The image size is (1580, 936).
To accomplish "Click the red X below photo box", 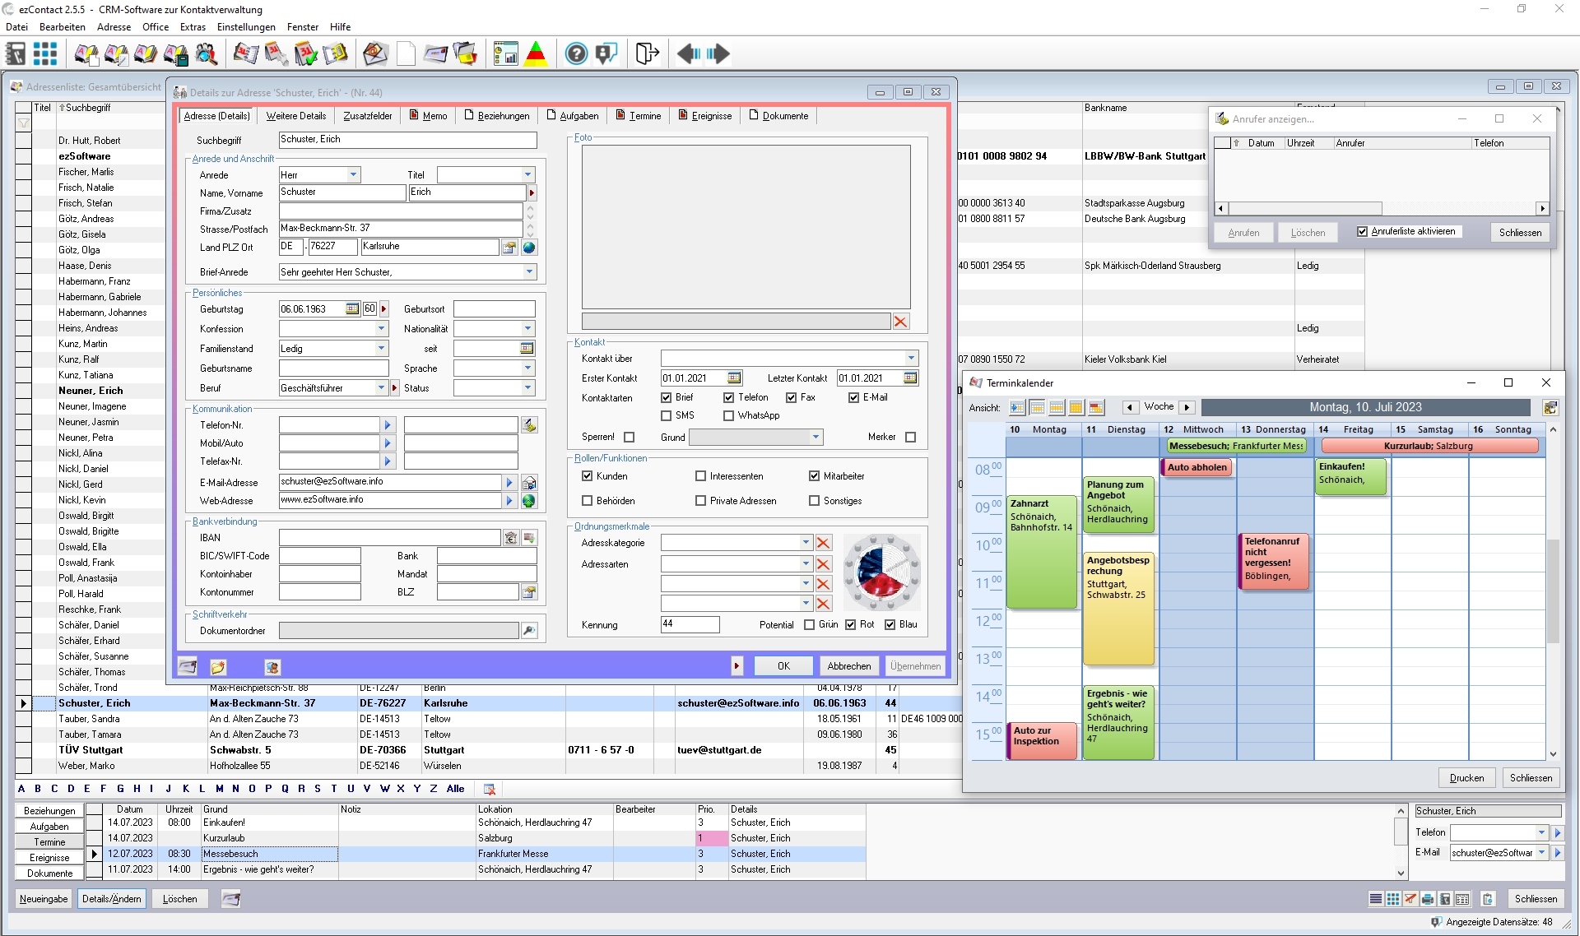I will pos(900,322).
